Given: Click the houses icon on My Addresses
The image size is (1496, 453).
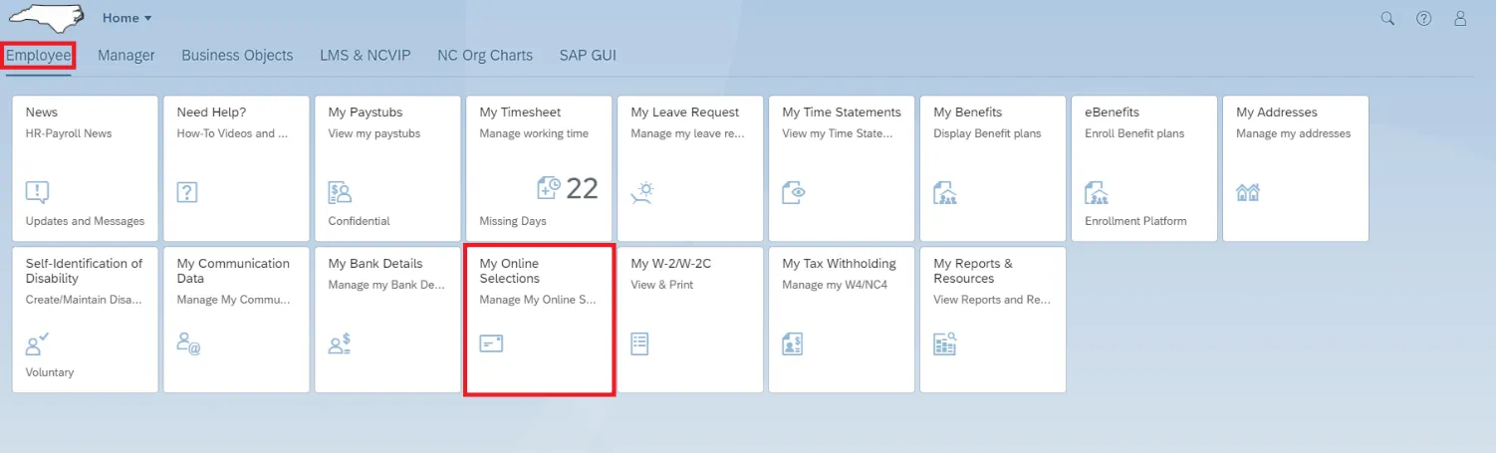Looking at the screenshot, I should coord(1248,192).
